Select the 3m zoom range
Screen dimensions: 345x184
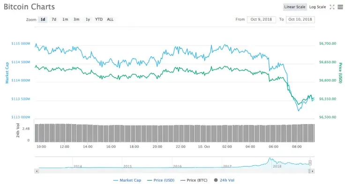coord(76,19)
